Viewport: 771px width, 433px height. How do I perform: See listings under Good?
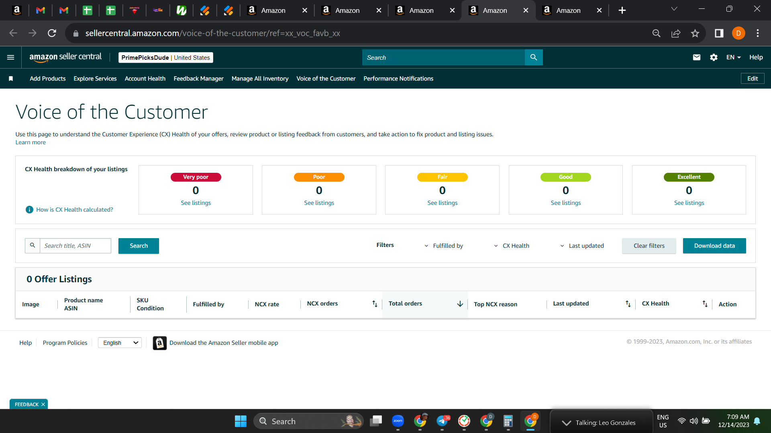pyautogui.click(x=565, y=203)
